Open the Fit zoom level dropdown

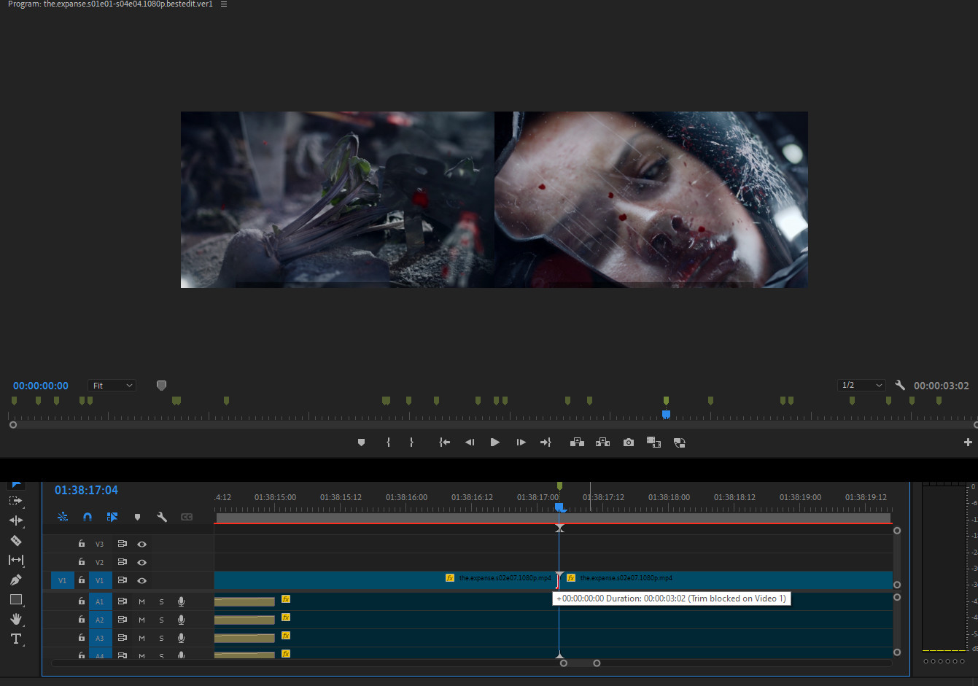pyautogui.click(x=112, y=386)
